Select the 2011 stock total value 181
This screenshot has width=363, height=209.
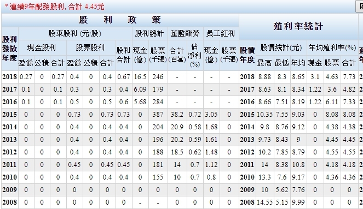click(158, 165)
